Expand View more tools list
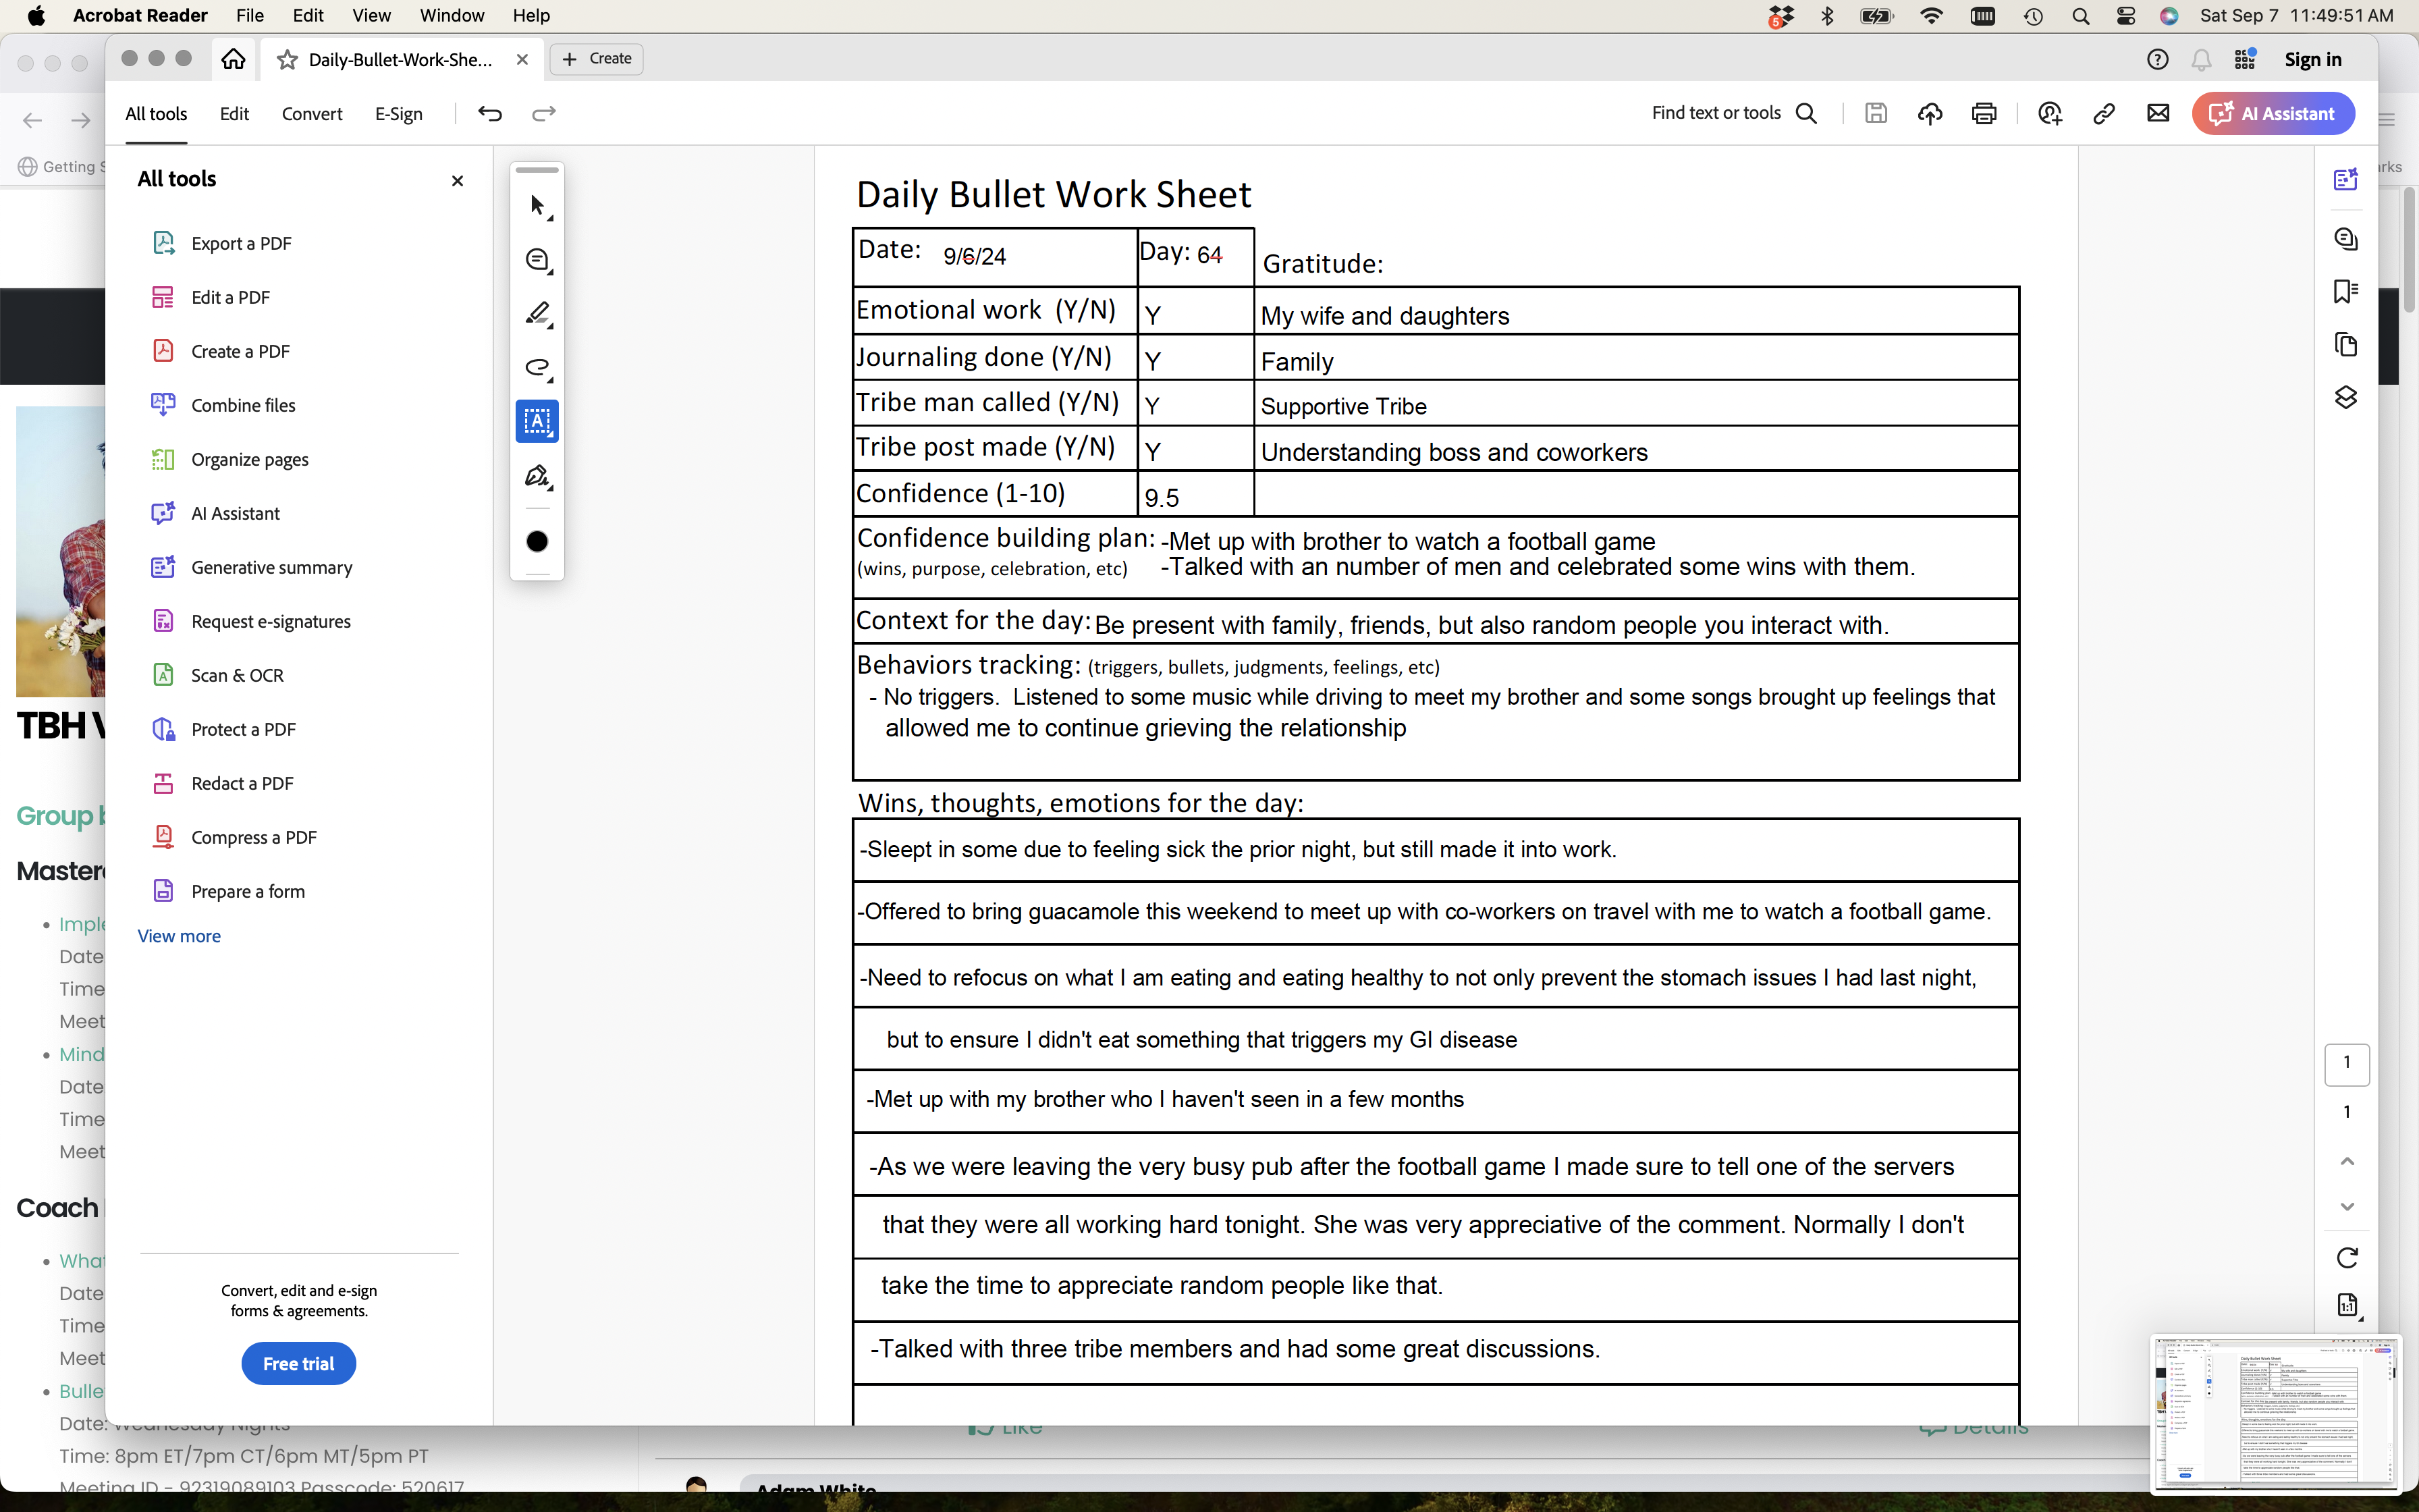Image resolution: width=2419 pixels, height=1512 pixels. coord(179,936)
